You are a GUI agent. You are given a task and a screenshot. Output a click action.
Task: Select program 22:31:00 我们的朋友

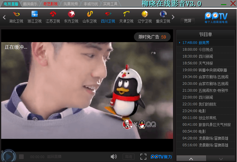[x=206, y=104]
